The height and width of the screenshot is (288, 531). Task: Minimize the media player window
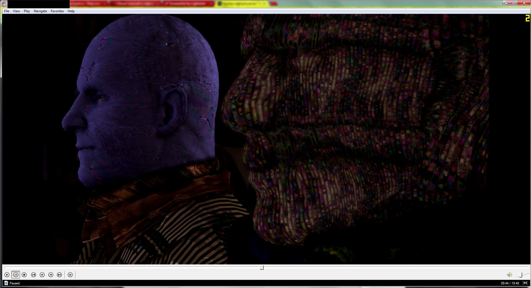[506, 3]
